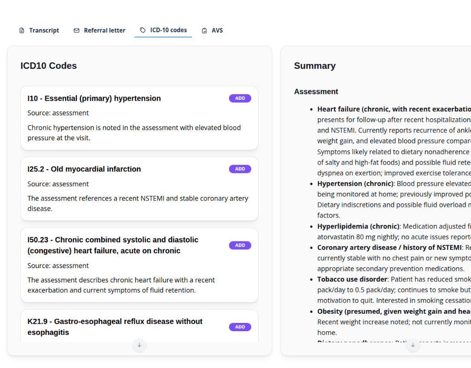Click the document icon beside Transcript
The image size is (471, 368).
(x=22, y=30)
